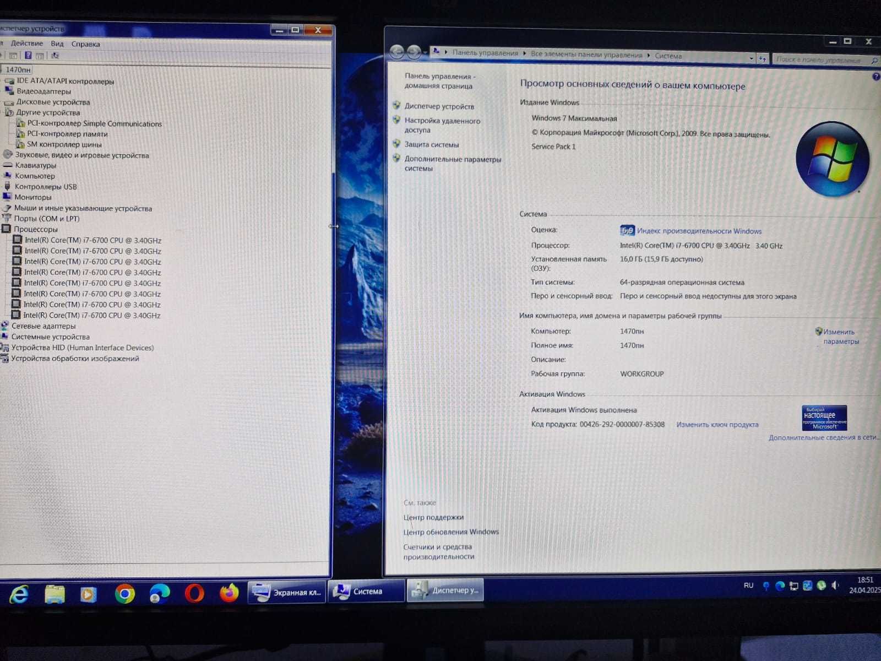Launch Opera browser from the taskbar
881x661 pixels.
tap(194, 593)
